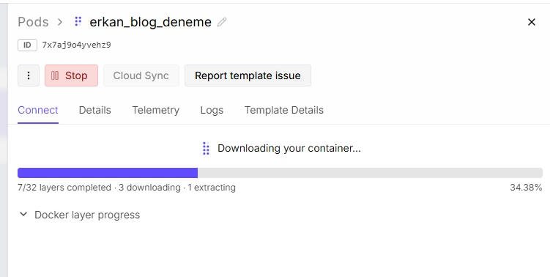The height and width of the screenshot is (277, 550).
Task: Expand Docker layer progress section label
Action: coord(87,215)
